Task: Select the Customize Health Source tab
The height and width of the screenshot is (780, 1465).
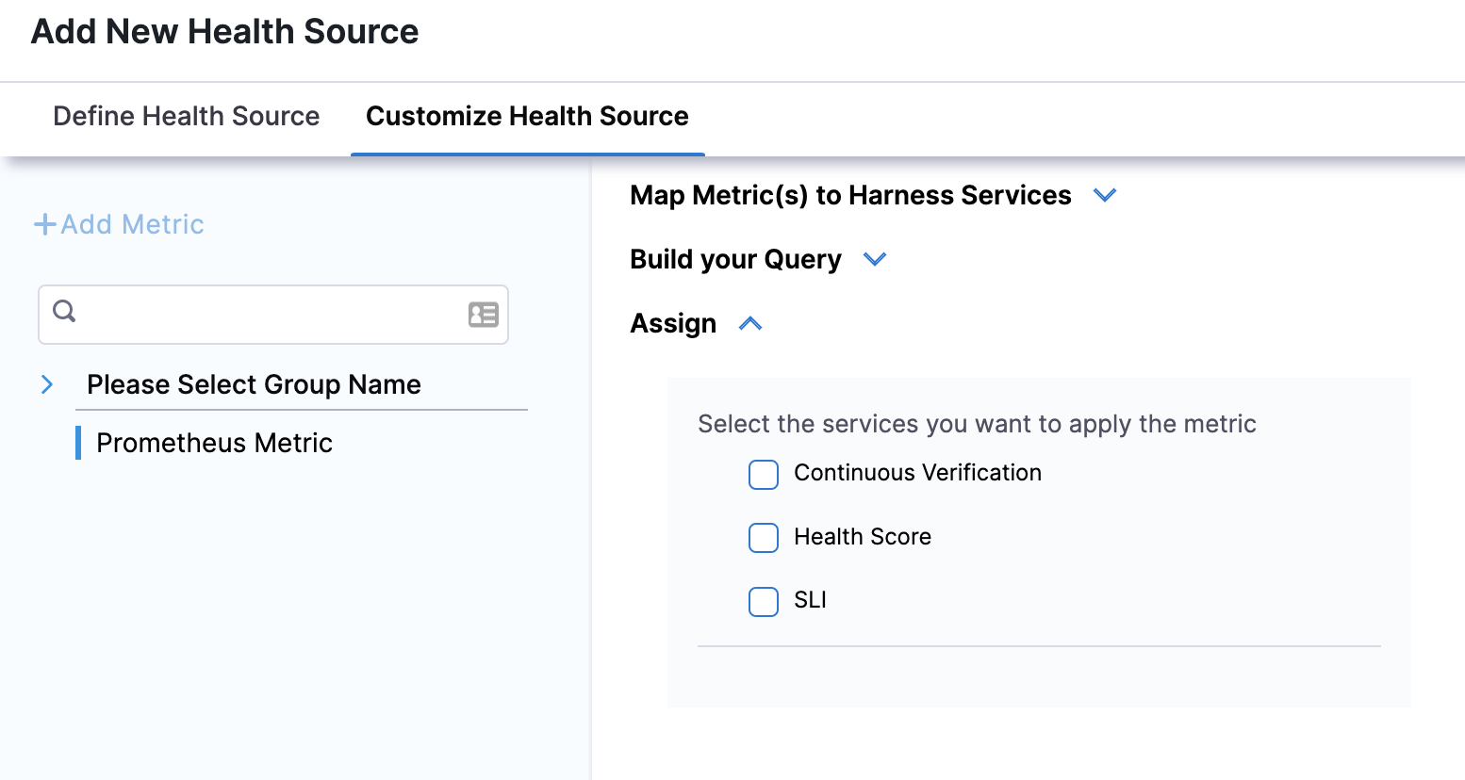Action: [527, 116]
